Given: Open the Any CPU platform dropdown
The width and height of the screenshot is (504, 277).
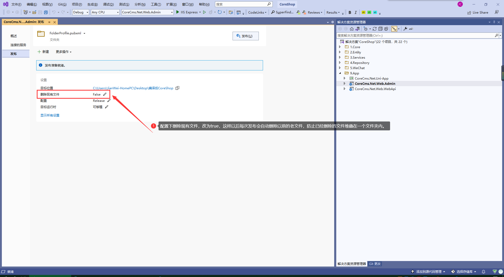Looking at the screenshot, I should (x=105, y=12).
